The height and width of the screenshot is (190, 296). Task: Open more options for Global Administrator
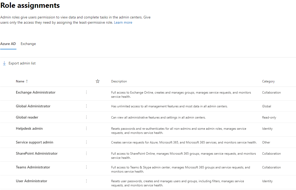86,106
